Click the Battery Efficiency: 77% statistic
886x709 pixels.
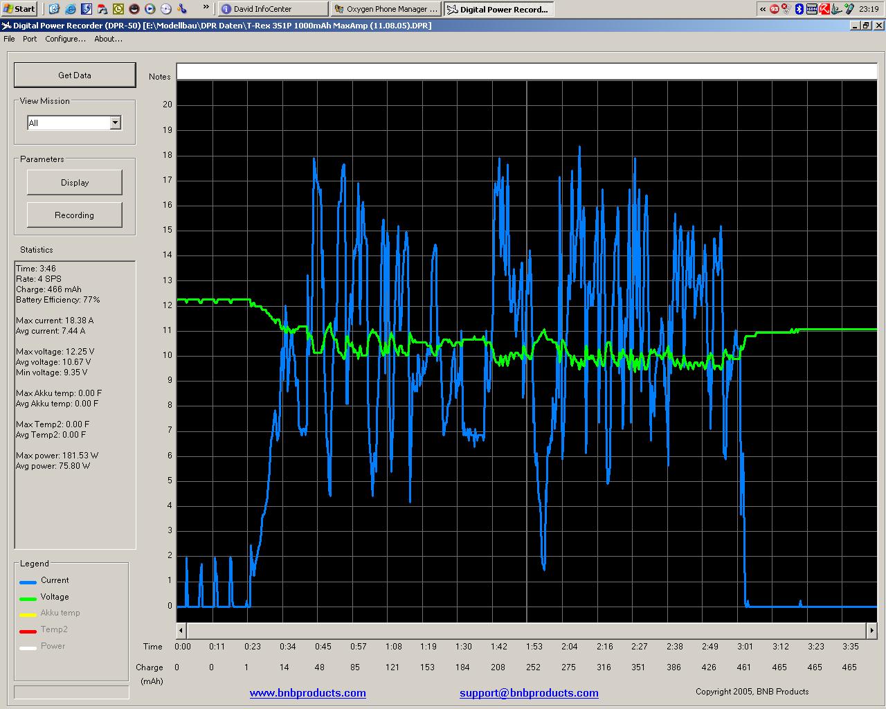coord(58,300)
